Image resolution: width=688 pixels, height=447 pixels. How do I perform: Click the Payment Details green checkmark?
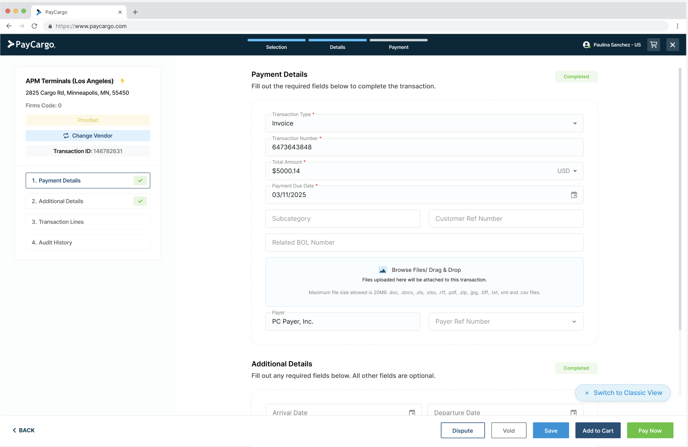[140, 180]
